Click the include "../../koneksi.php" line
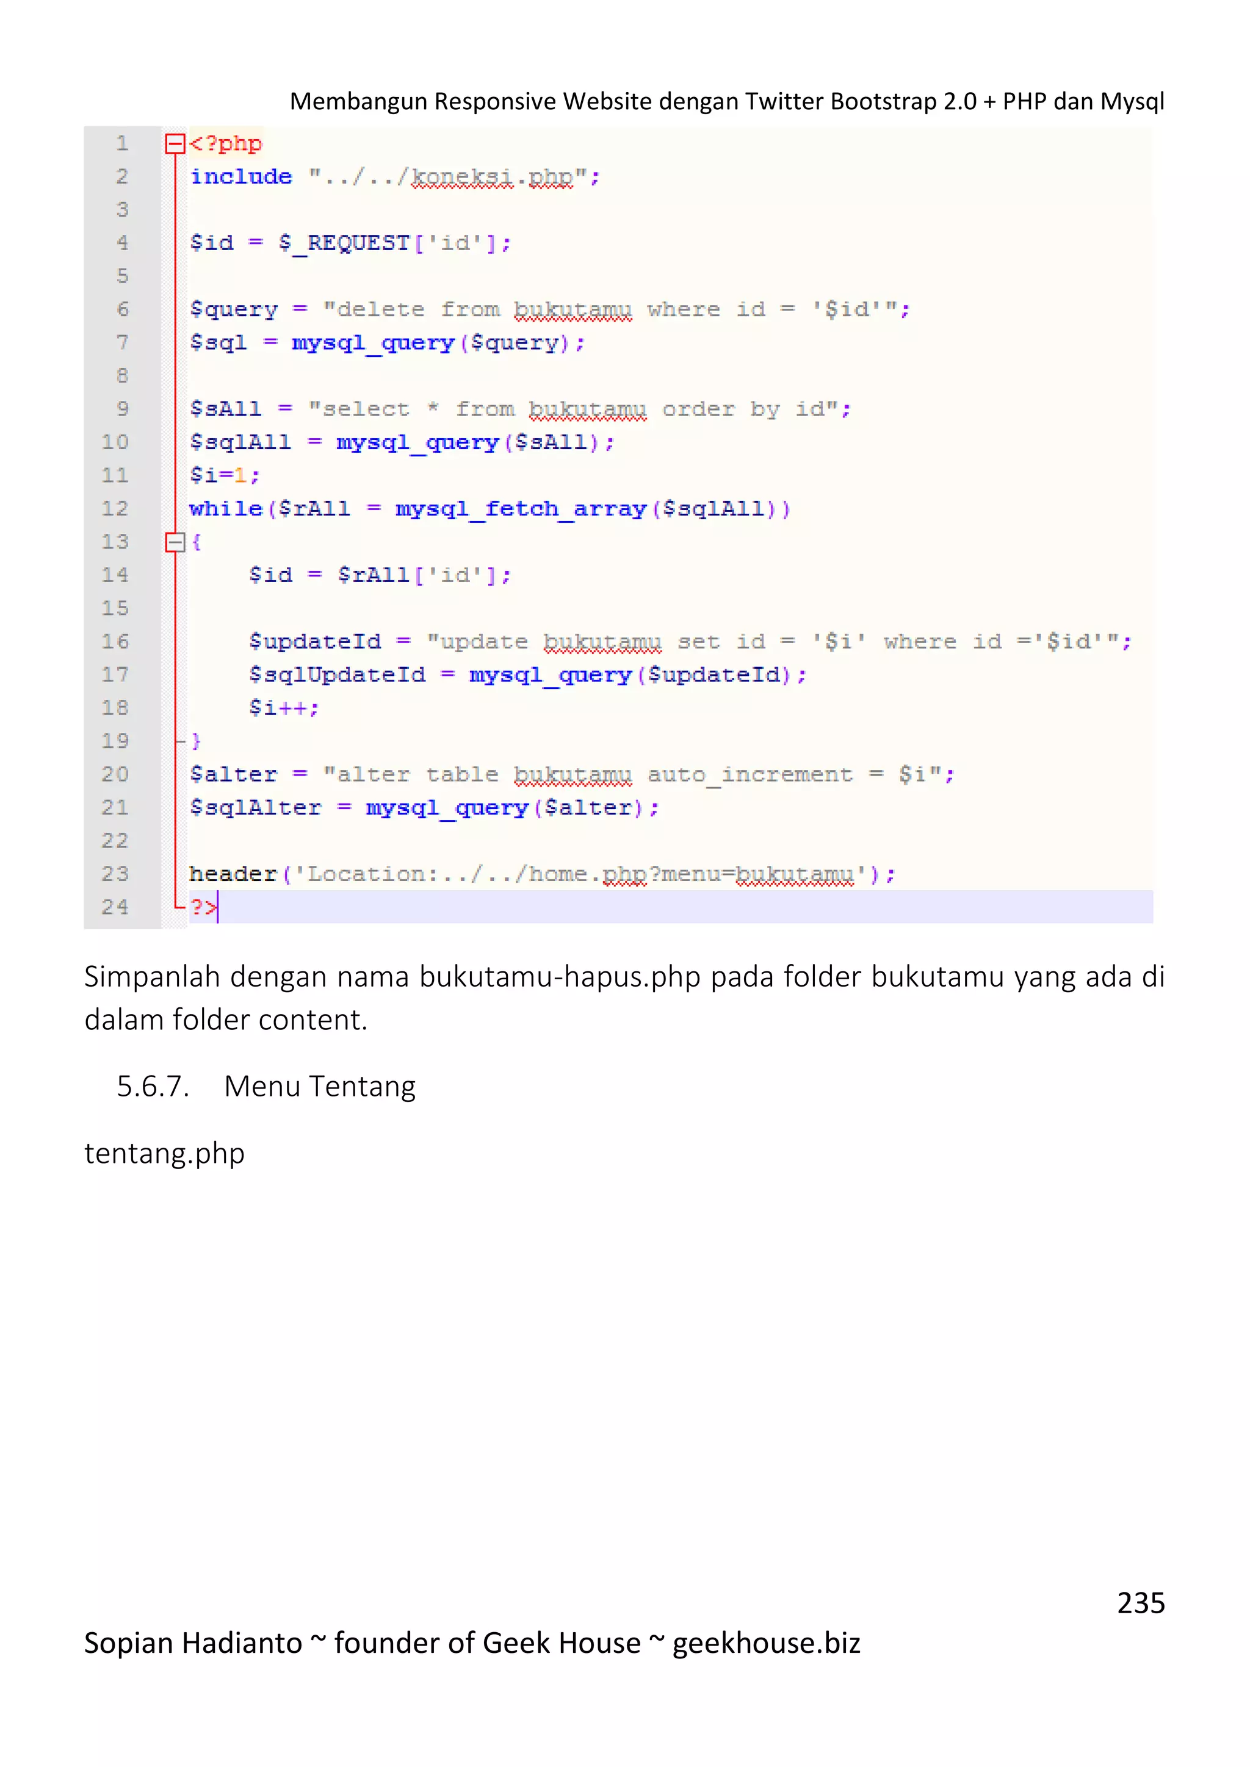 coord(395,177)
